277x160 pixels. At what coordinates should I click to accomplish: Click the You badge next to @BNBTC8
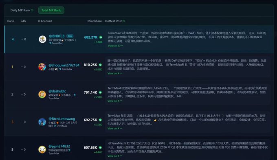70,36
